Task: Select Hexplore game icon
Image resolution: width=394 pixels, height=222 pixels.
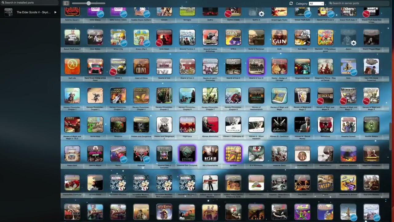Action: [118, 124]
